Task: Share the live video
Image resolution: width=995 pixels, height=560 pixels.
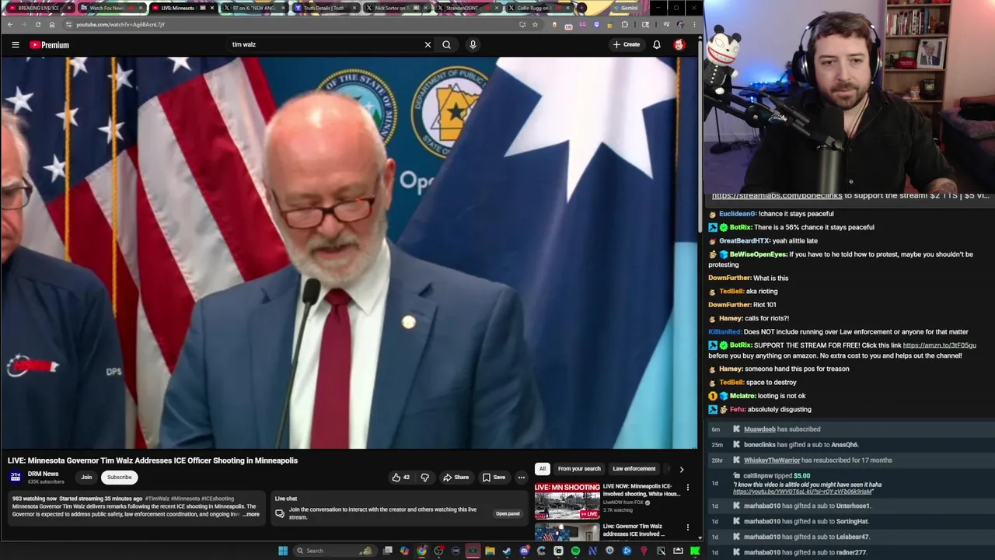Action: point(456,478)
